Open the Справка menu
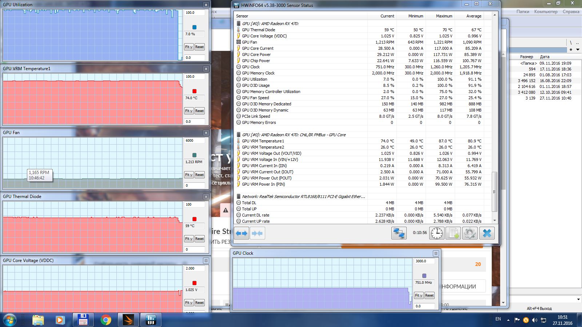The height and width of the screenshot is (327, 582). point(571,12)
